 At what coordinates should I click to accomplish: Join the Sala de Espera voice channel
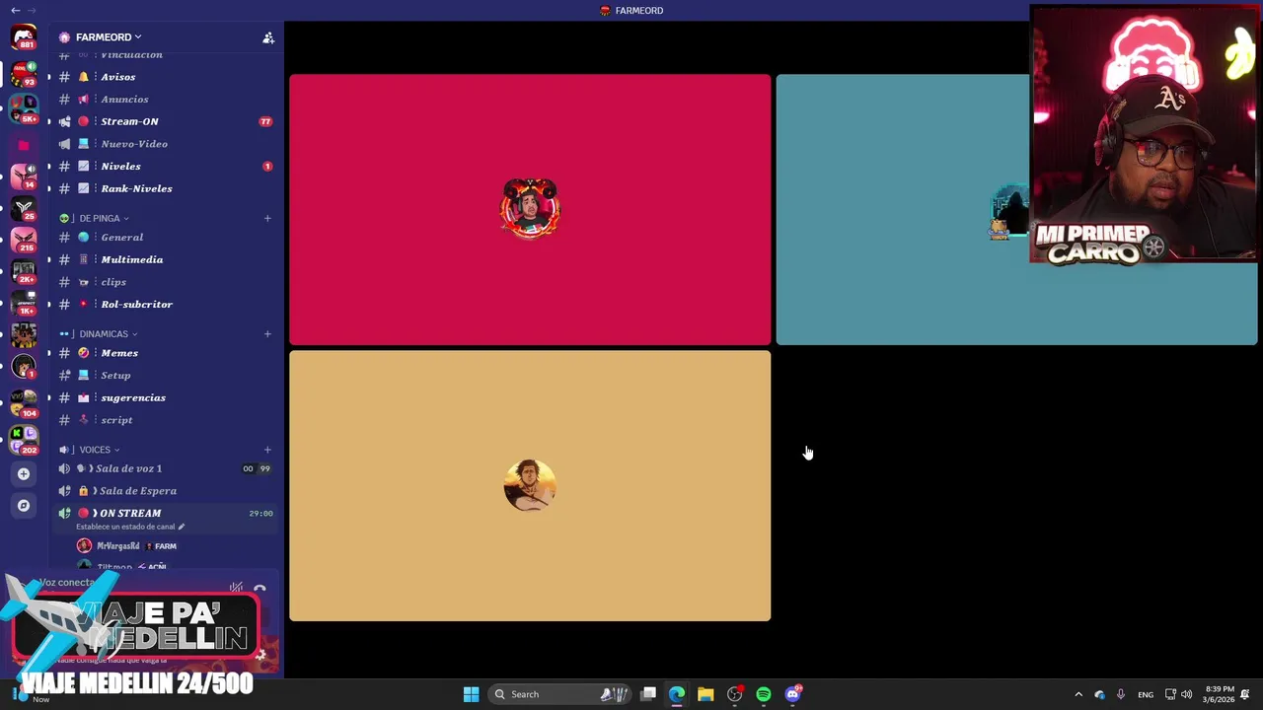pyautogui.click(x=165, y=491)
